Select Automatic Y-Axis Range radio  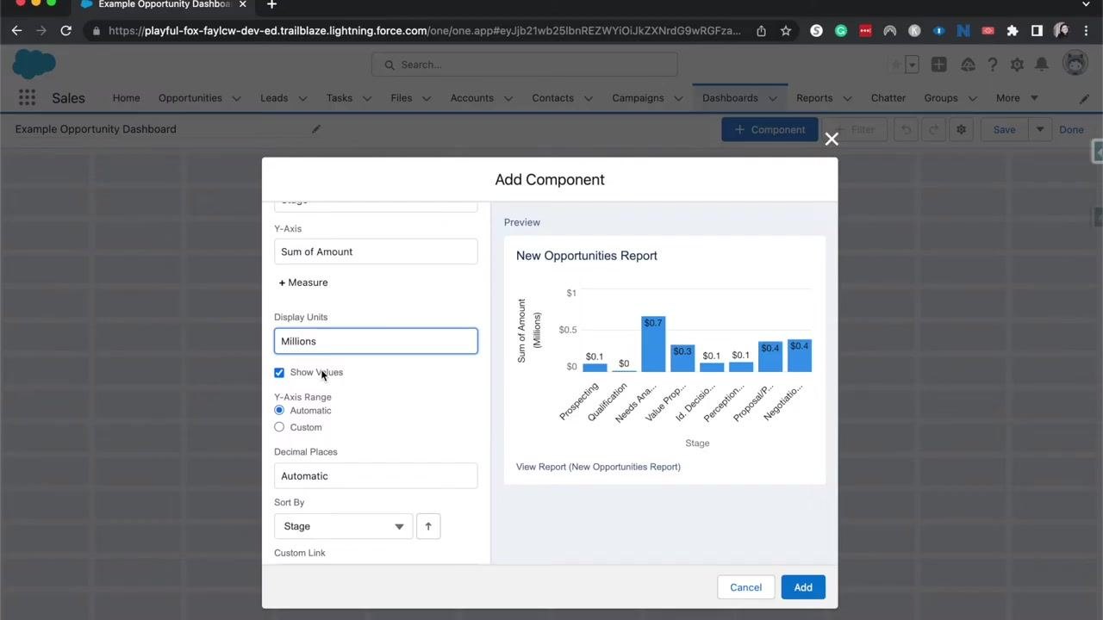[x=279, y=411]
